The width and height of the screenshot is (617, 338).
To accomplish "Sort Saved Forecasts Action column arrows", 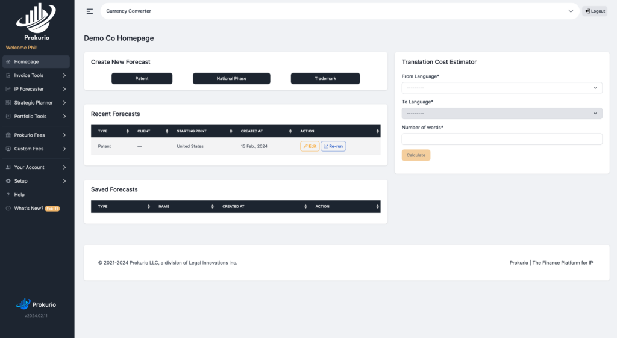I will [377, 206].
